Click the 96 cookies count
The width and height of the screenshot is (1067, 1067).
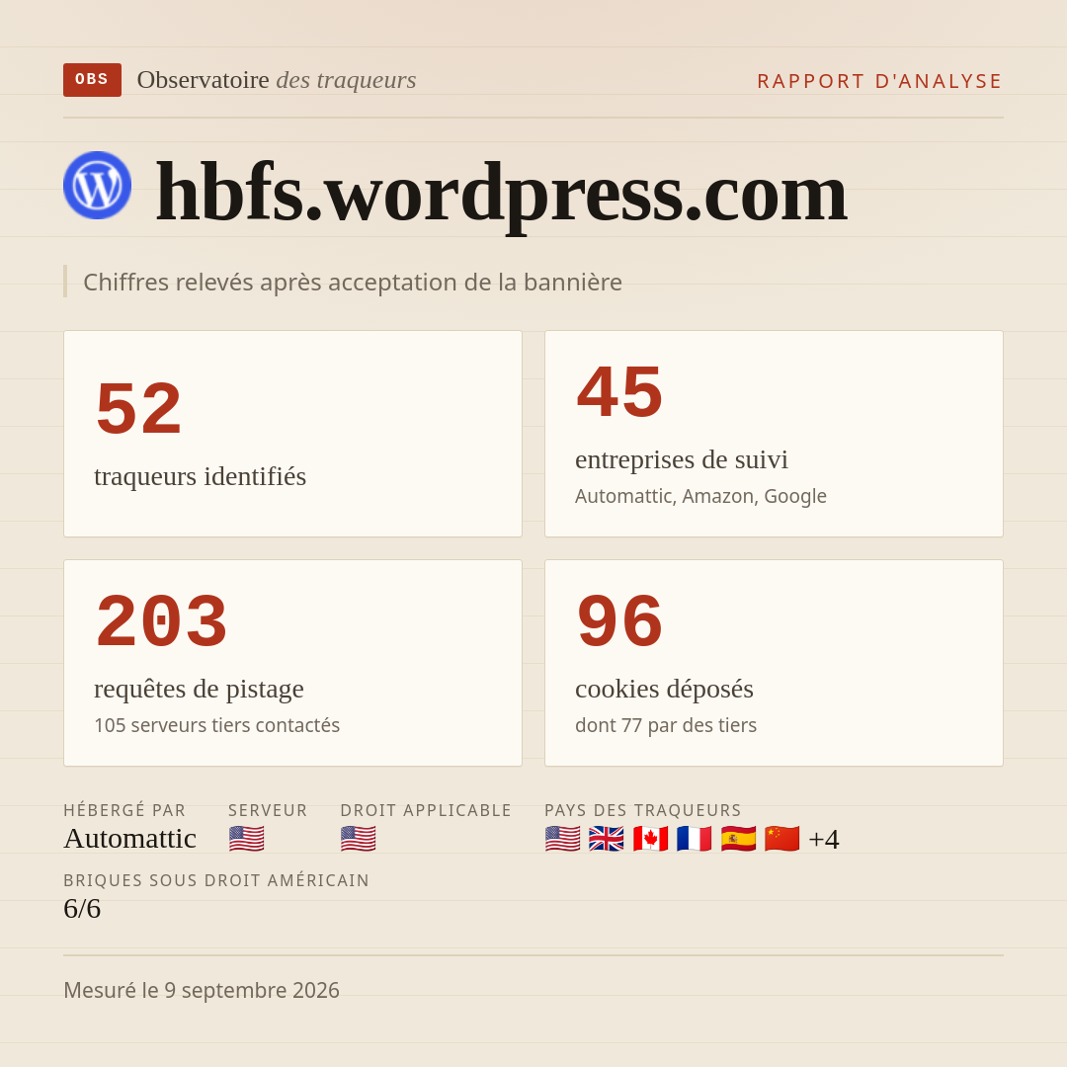coord(619,621)
